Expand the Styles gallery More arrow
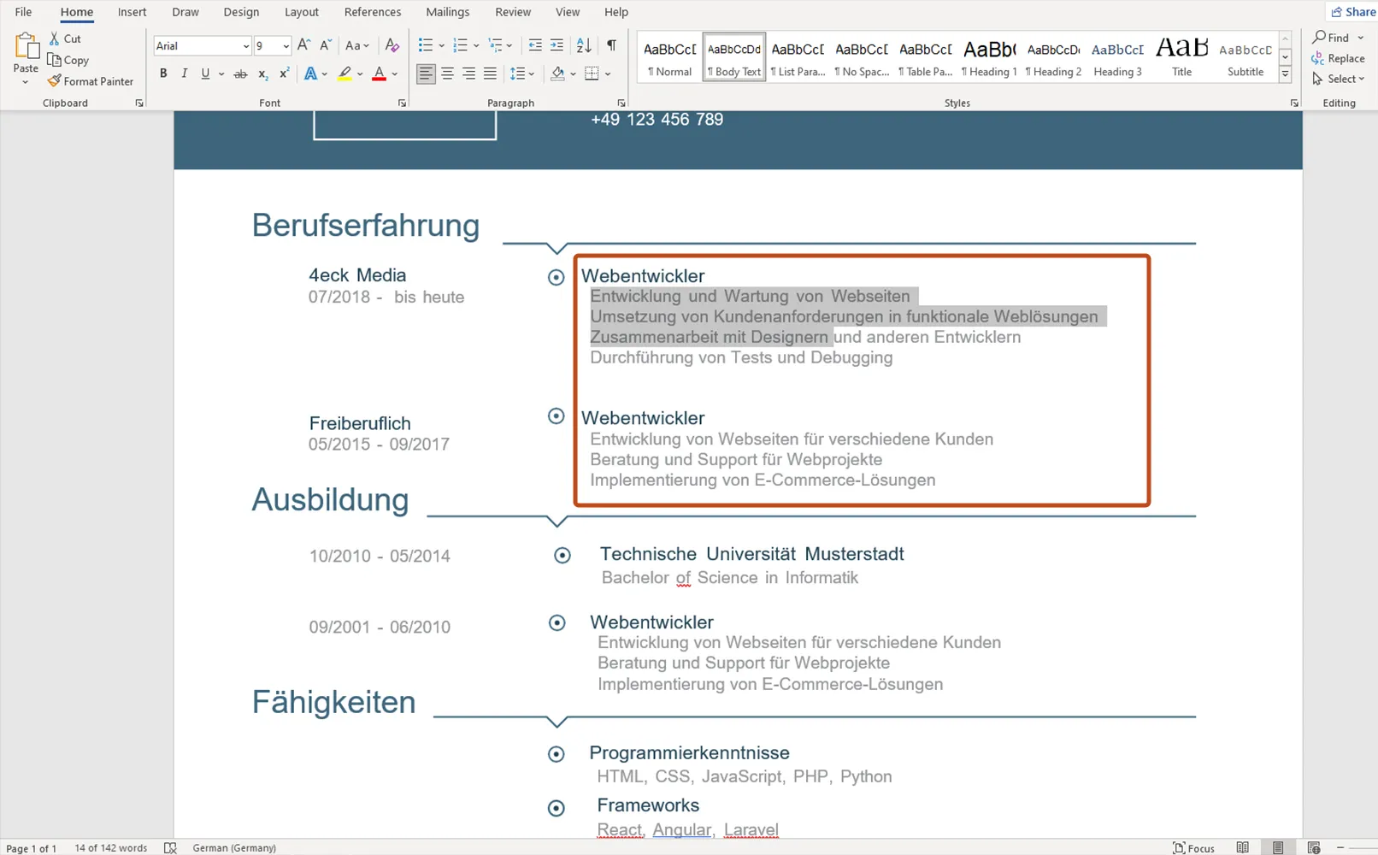1378x855 pixels. [x=1285, y=75]
